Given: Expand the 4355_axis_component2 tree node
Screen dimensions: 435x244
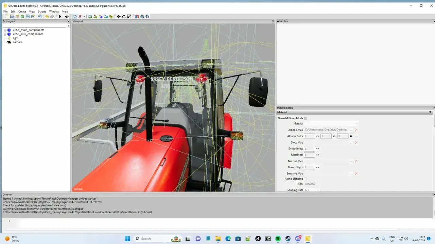Looking at the screenshot, I should (5, 34).
